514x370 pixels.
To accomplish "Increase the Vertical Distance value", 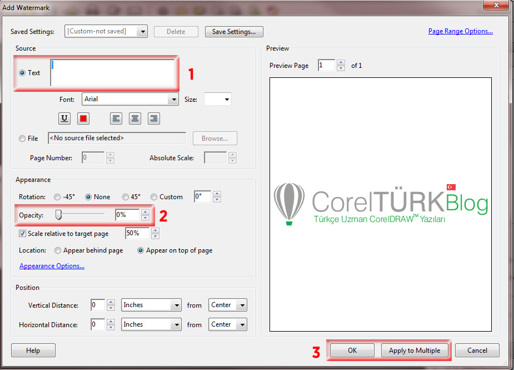I will coord(111,302).
